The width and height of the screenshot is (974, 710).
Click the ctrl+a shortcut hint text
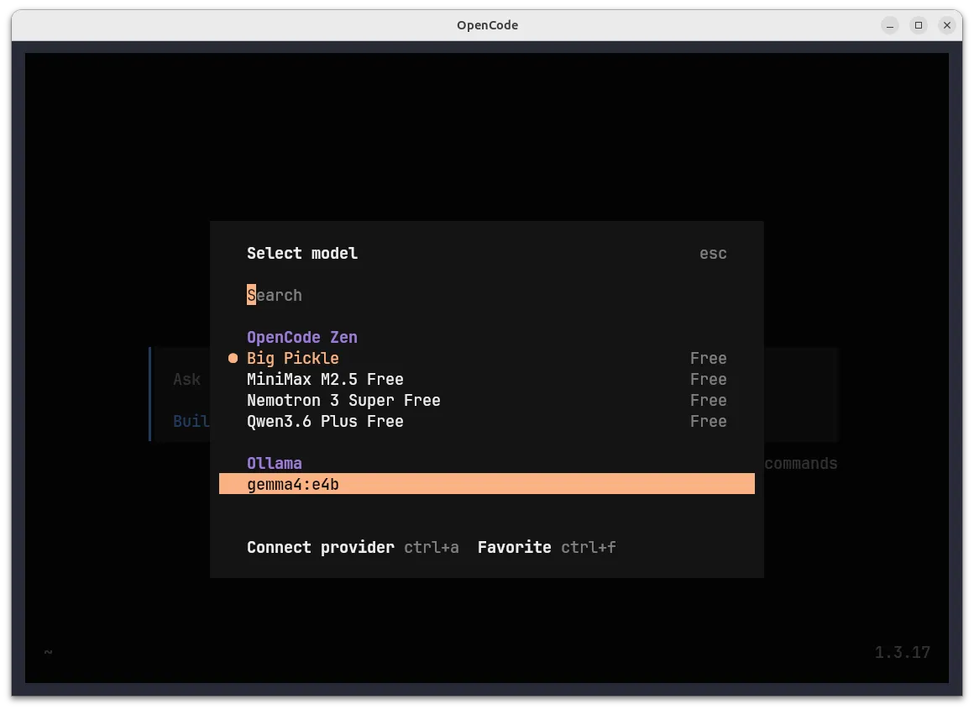(x=431, y=547)
